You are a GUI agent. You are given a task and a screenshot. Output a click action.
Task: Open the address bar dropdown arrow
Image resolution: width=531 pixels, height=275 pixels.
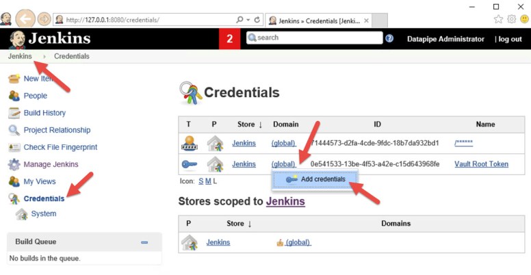pos(248,20)
